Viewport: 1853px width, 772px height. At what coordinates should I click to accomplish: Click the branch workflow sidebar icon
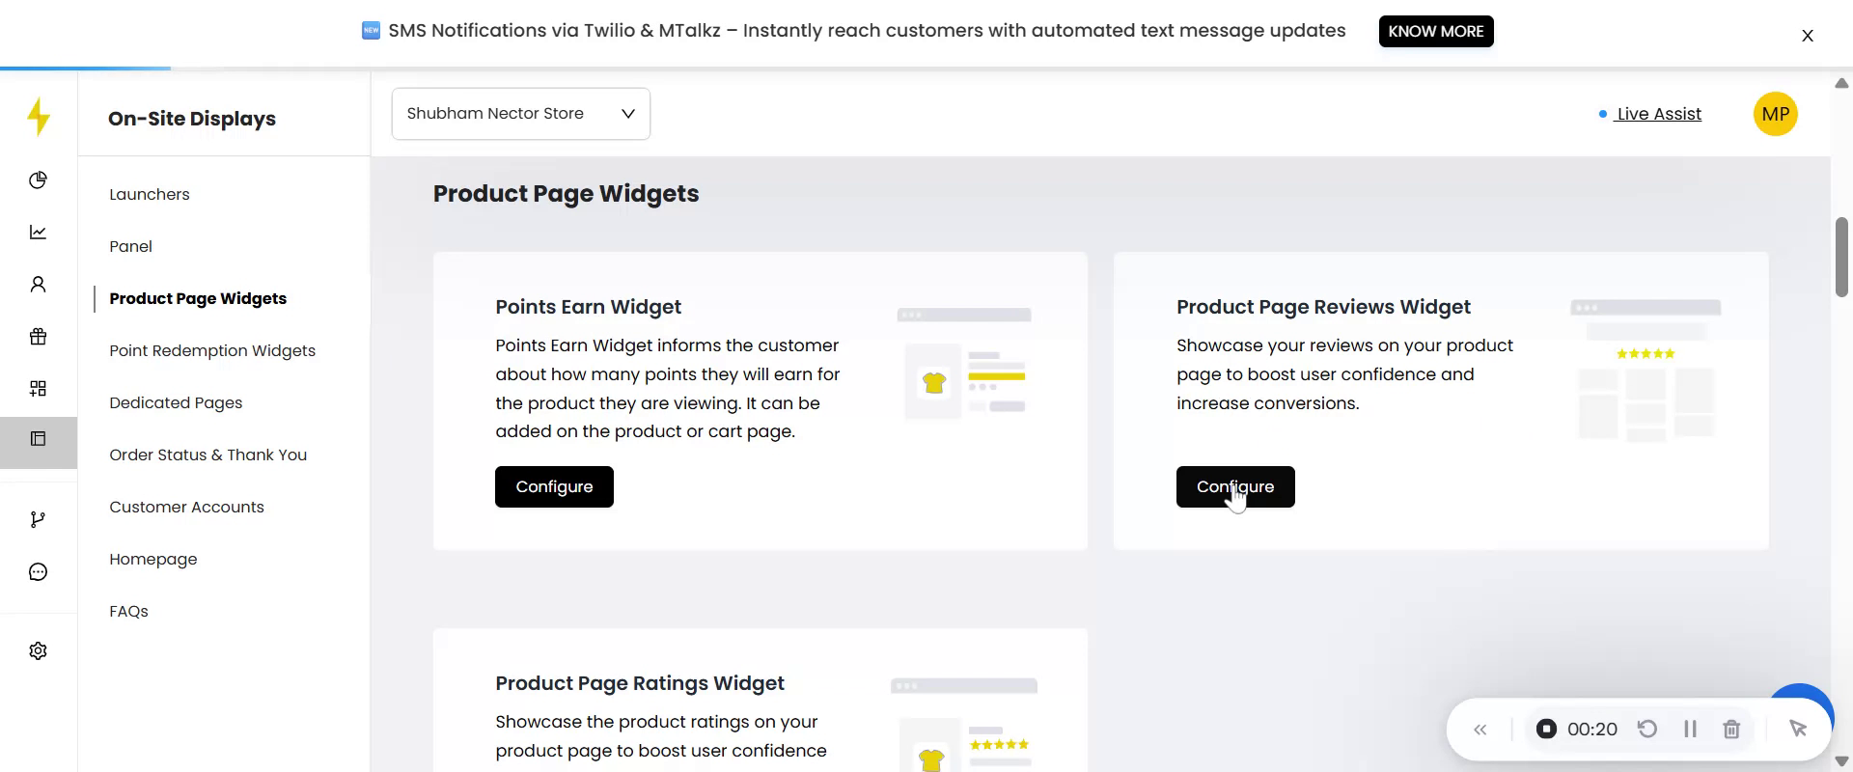pyautogui.click(x=38, y=520)
